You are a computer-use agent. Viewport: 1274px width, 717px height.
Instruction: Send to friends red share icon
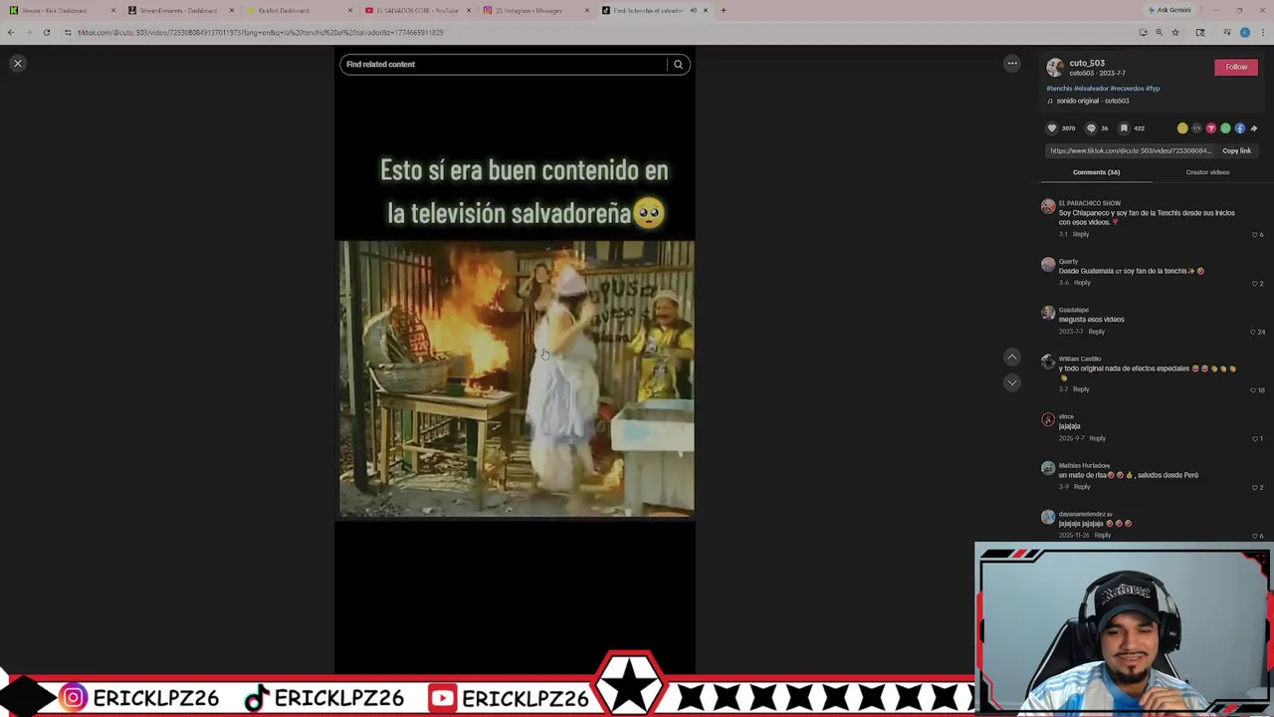[x=1211, y=128]
